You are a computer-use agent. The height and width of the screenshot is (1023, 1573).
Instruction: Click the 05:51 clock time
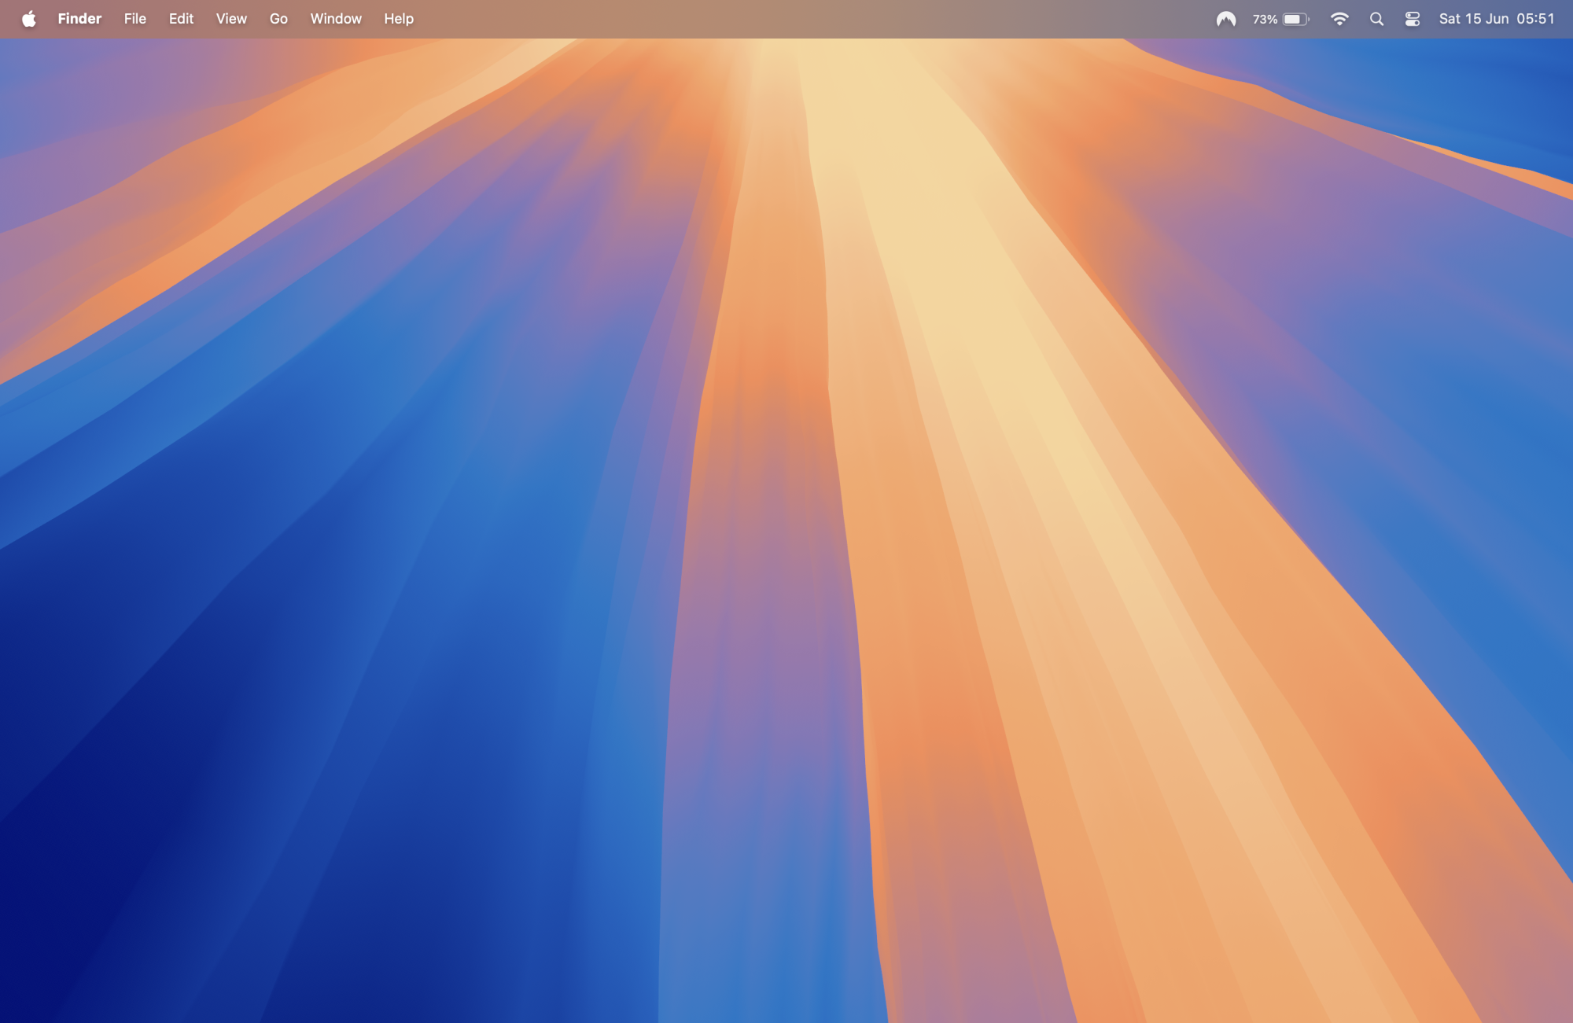[x=1535, y=19]
